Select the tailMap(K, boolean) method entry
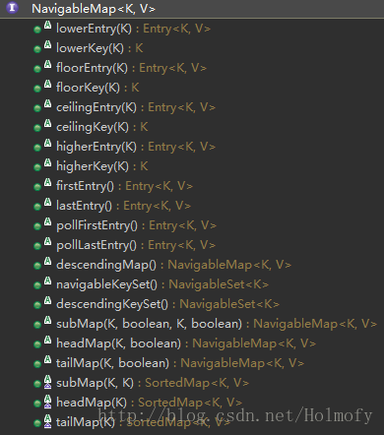 (180, 363)
